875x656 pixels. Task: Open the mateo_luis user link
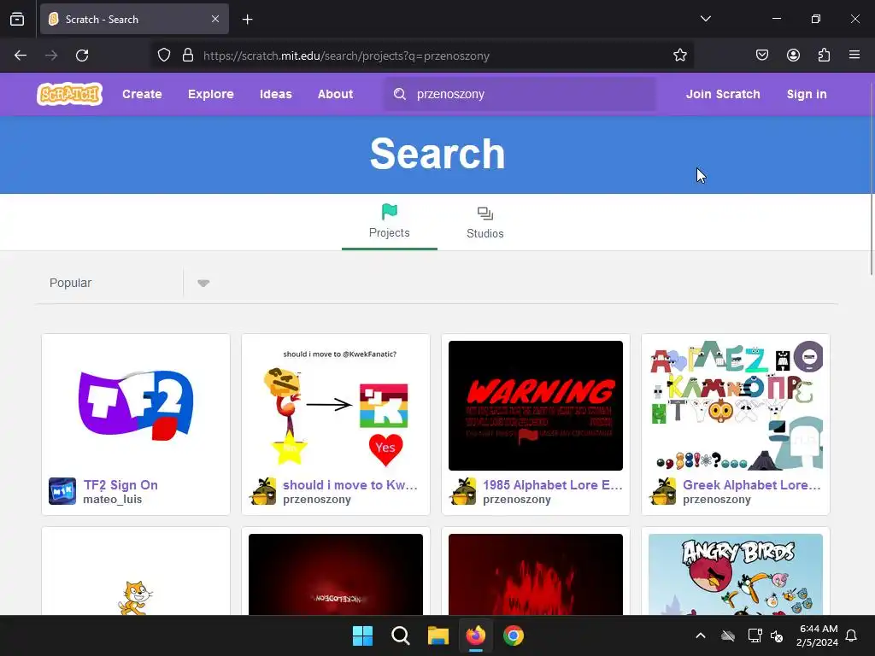113,499
